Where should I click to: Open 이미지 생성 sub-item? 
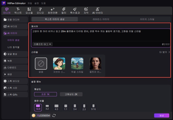point(13,40)
